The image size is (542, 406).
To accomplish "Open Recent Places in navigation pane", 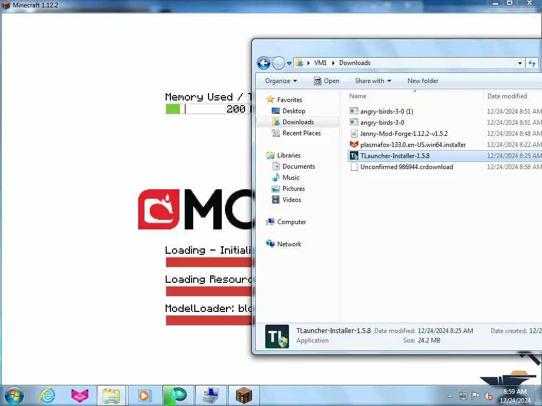I will pyautogui.click(x=301, y=133).
